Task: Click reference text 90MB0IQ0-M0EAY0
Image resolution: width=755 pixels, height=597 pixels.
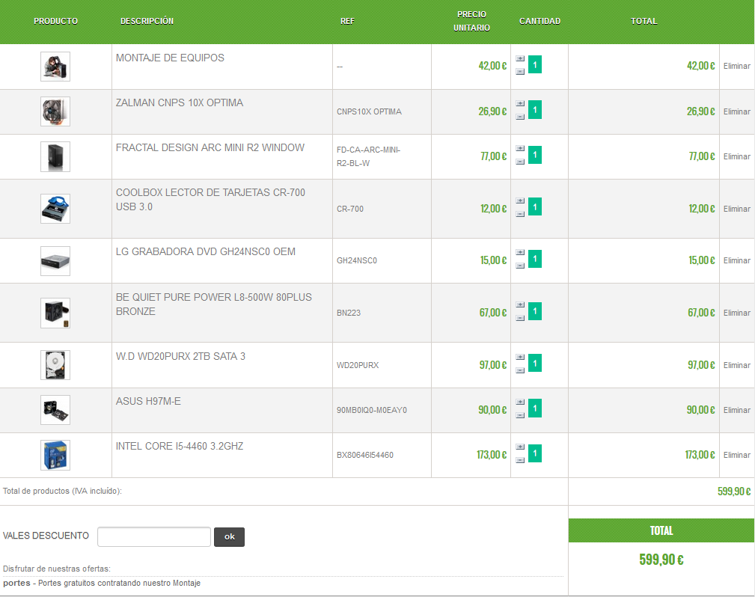Action: coord(372,410)
